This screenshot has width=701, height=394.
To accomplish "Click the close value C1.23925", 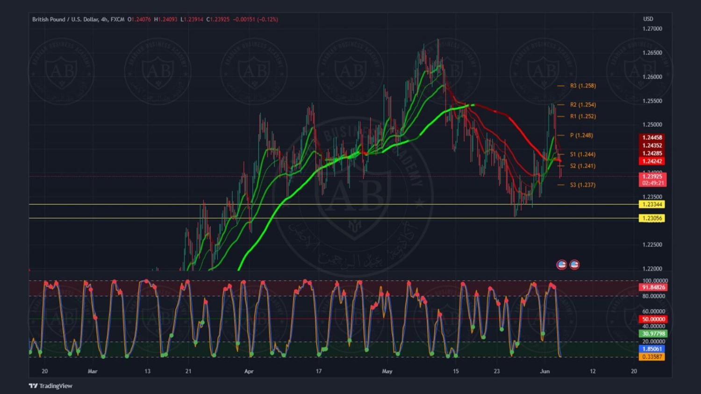I will (218, 19).
